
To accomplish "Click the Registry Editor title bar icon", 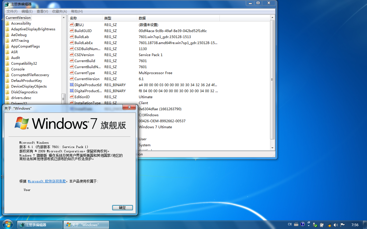I will click(x=7, y=4).
